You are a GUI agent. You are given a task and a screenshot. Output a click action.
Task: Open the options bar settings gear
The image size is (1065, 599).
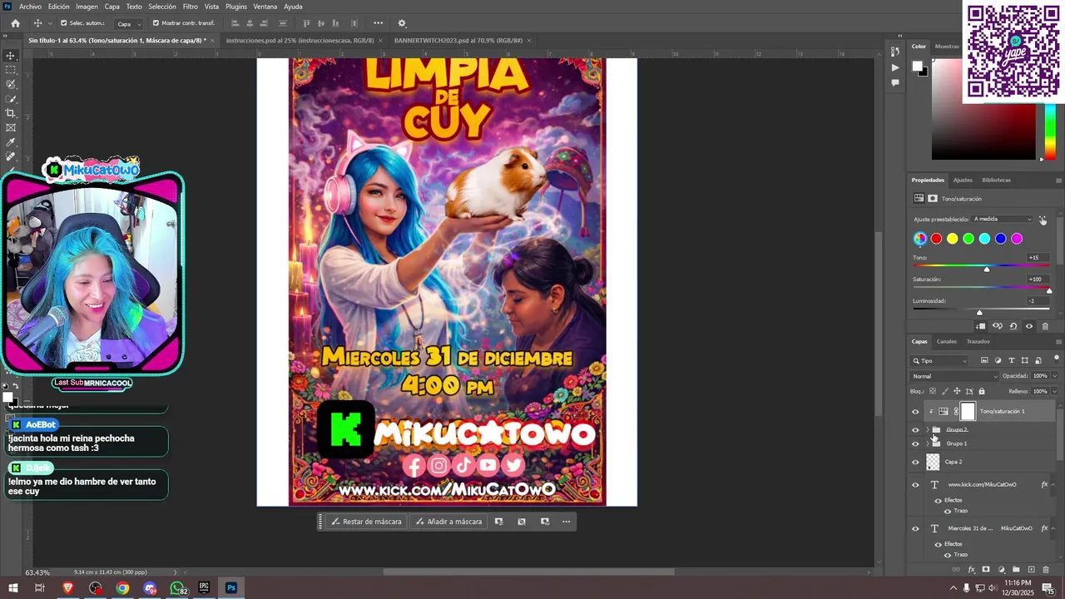[402, 23]
